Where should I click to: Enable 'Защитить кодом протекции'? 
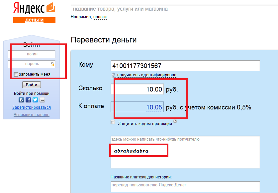click(113, 122)
